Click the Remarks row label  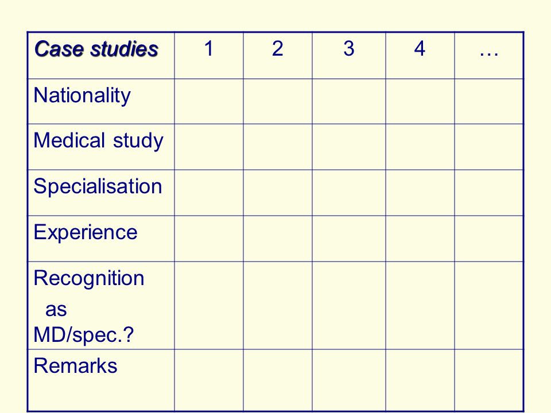click(x=75, y=365)
